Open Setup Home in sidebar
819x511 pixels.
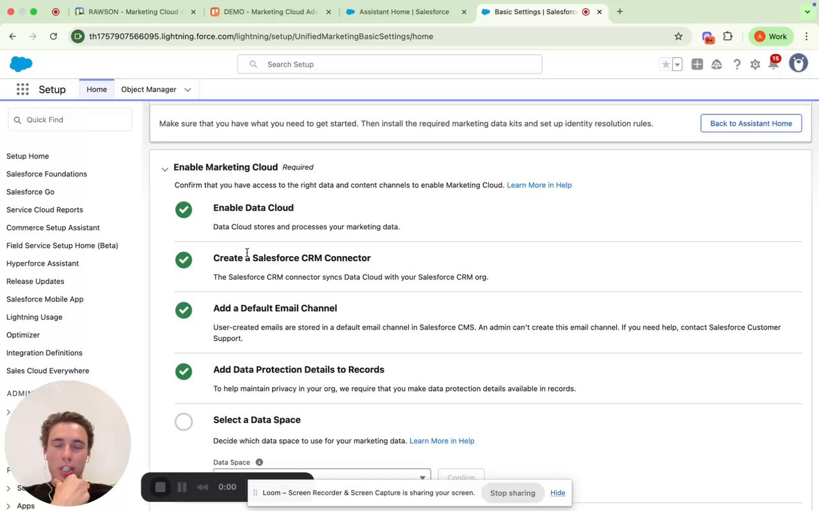[x=28, y=156]
